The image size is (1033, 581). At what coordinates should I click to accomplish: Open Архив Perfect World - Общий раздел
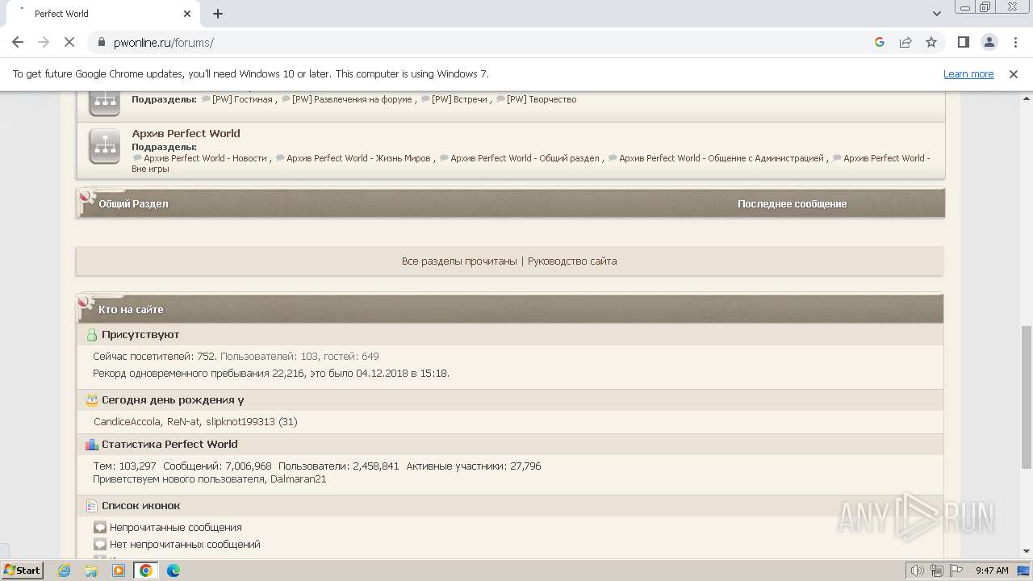click(x=525, y=158)
